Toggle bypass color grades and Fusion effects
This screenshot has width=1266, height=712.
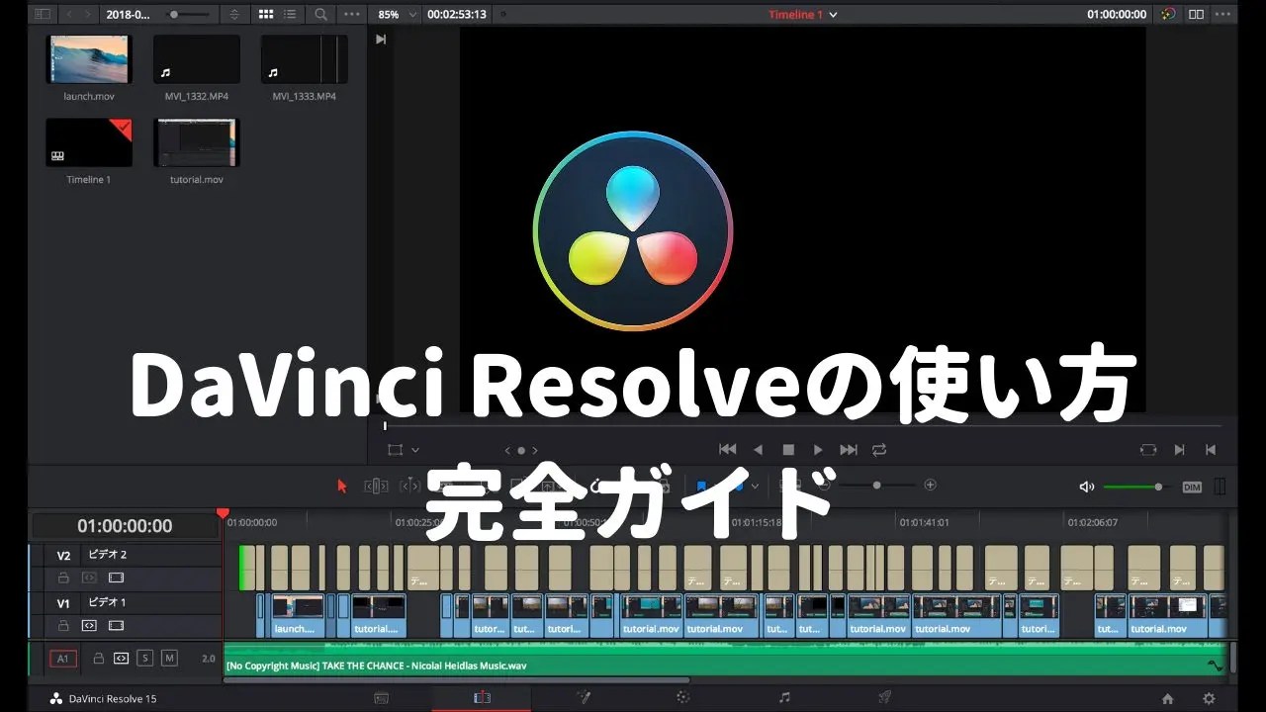(1169, 15)
